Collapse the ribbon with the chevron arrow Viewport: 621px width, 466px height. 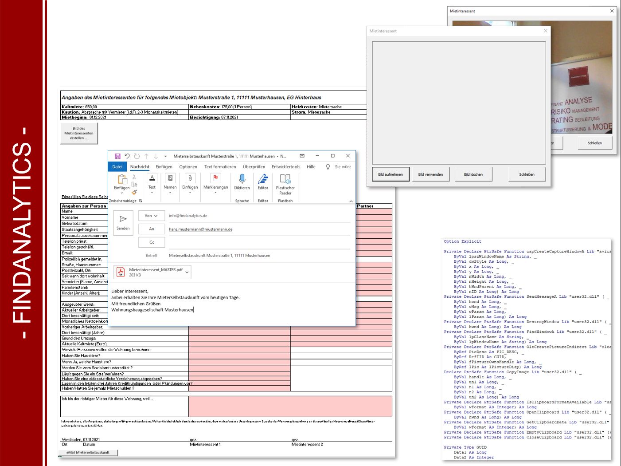point(351,201)
